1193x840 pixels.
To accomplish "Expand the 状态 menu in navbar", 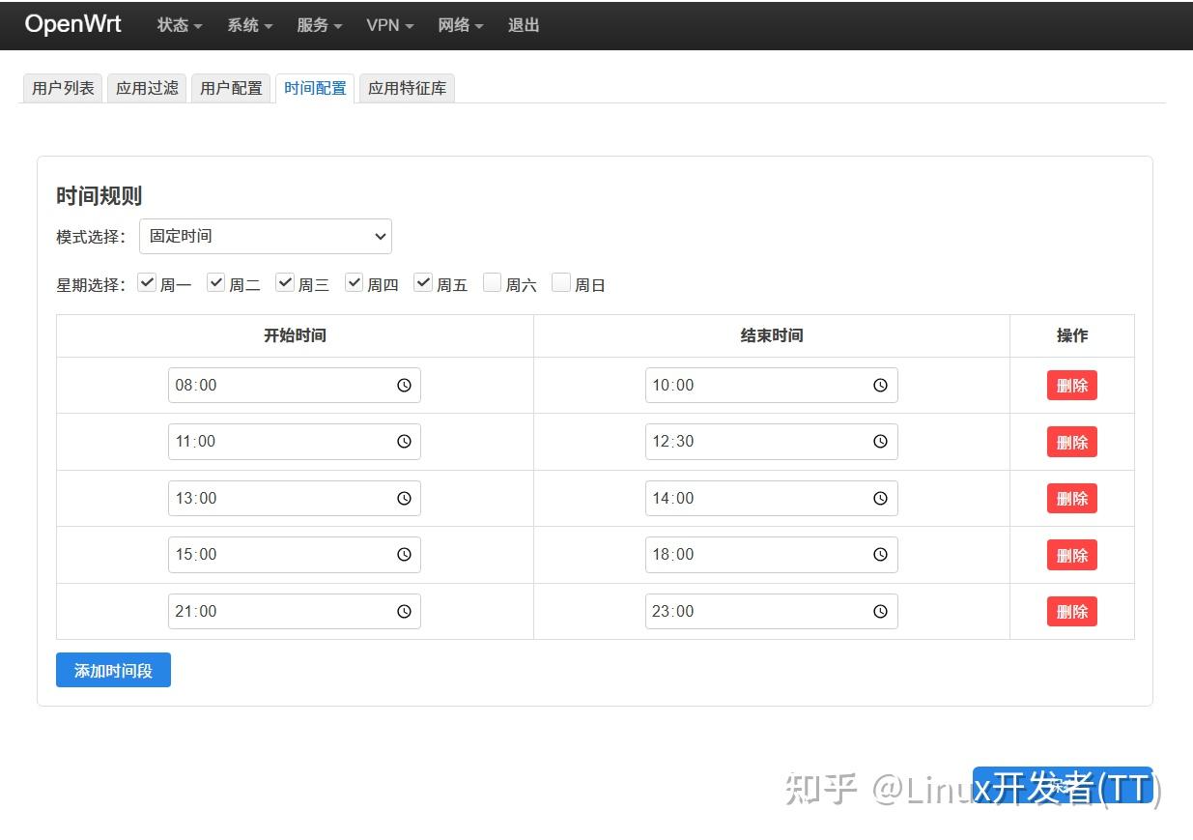I will [x=180, y=25].
